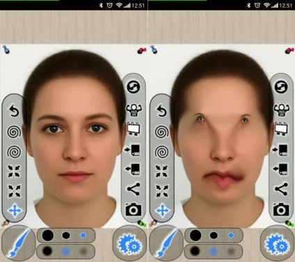Viewport: 295px width, 262px height.
Task: Pick softest blurred dot under original face
Action: [x=83, y=251]
